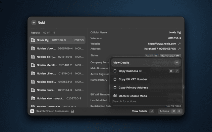Click arrow icon next to website URL

coord(179,44)
